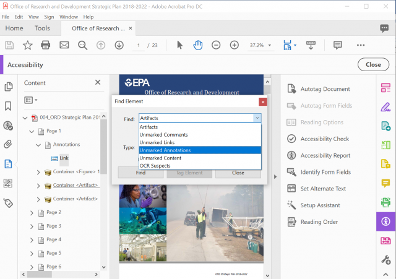Screen dimensions: 396x279
Task: Open the zoom percentage dropdown
Action: click(269, 45)
